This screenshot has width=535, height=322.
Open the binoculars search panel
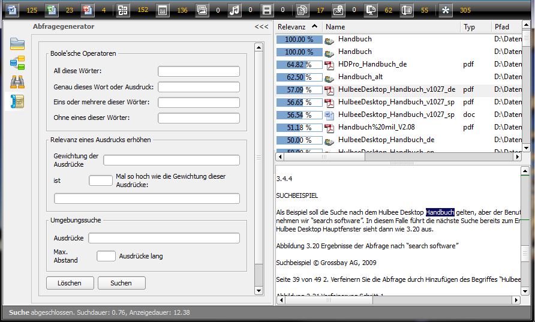[x=17, y=82]
